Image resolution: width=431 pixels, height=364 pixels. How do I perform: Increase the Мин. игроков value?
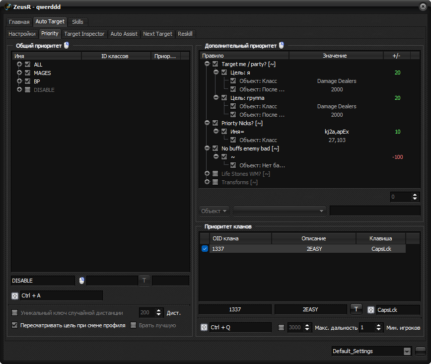point(379,325)
